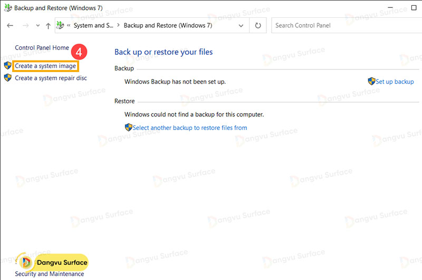Click the Forward navigation arrow
This screenshot has width=422, height=280.
pos(25,25)
